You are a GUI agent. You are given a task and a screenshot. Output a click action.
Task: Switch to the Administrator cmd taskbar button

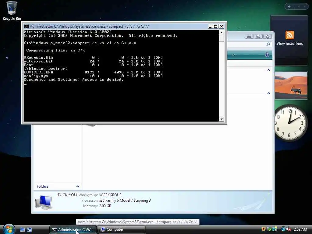[73, 229]
